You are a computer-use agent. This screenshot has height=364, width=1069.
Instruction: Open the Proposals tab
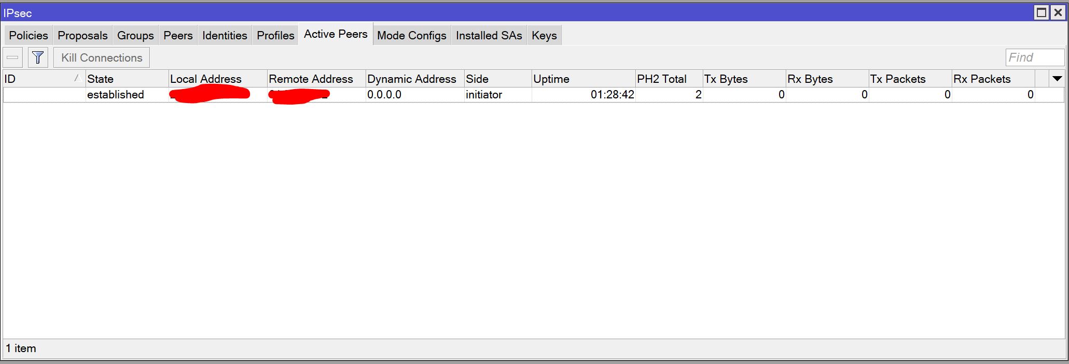click(x=82, y=35)
